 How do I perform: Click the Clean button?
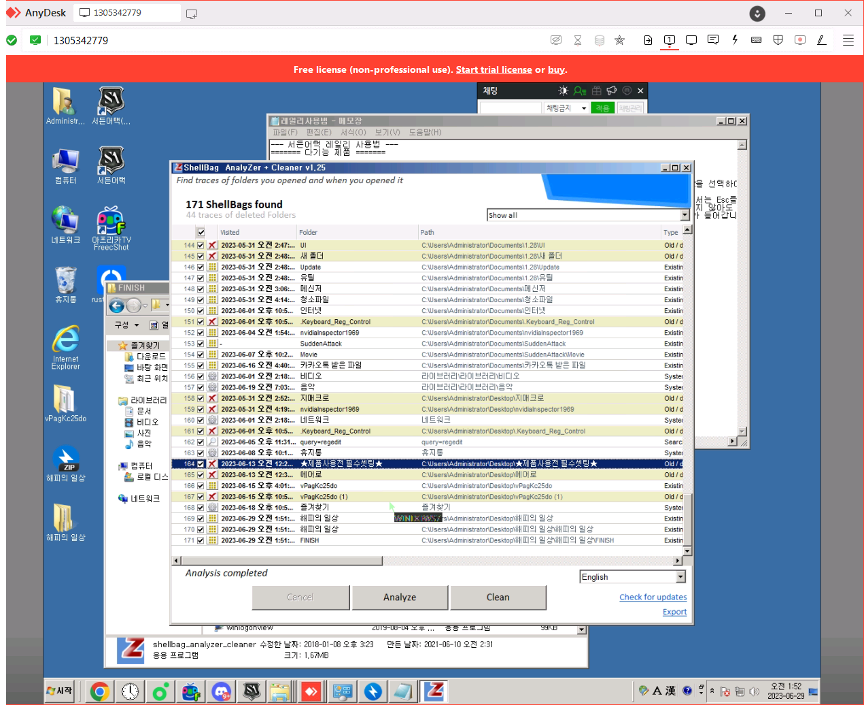pos(498,597)
